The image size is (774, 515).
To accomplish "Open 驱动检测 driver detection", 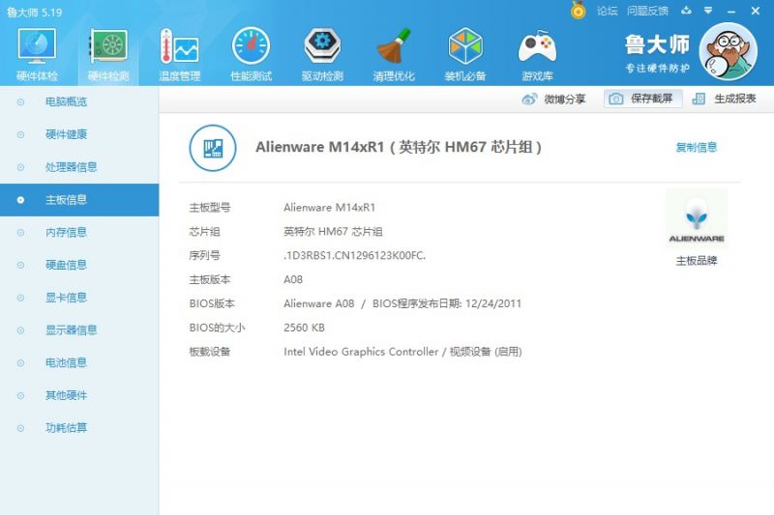I will [322, 54].
